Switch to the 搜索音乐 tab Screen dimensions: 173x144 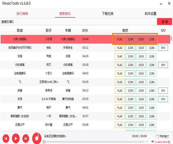click(x=65, y=14)
